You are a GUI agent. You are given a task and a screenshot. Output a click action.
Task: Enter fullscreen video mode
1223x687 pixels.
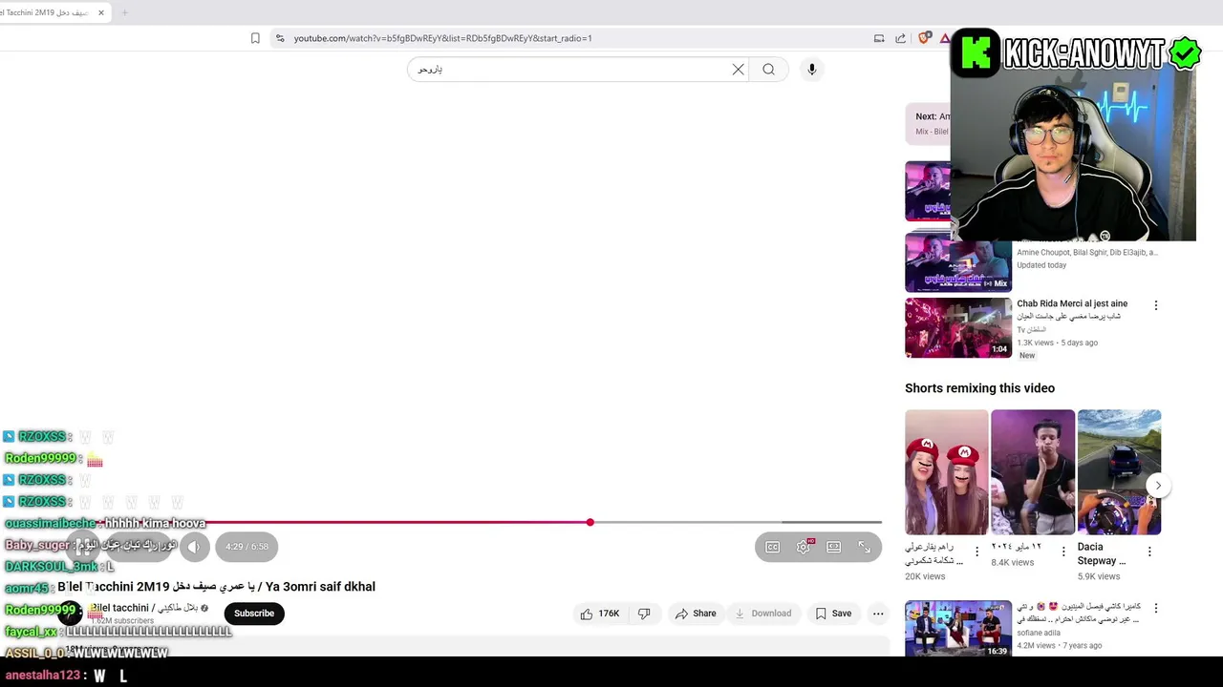coord(864,547)
